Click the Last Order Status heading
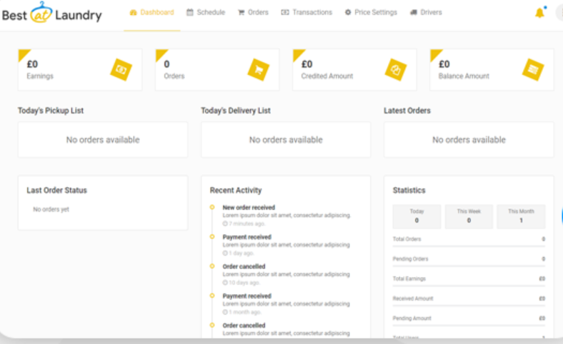Screen dimensions: 563x344 point(56,190)
